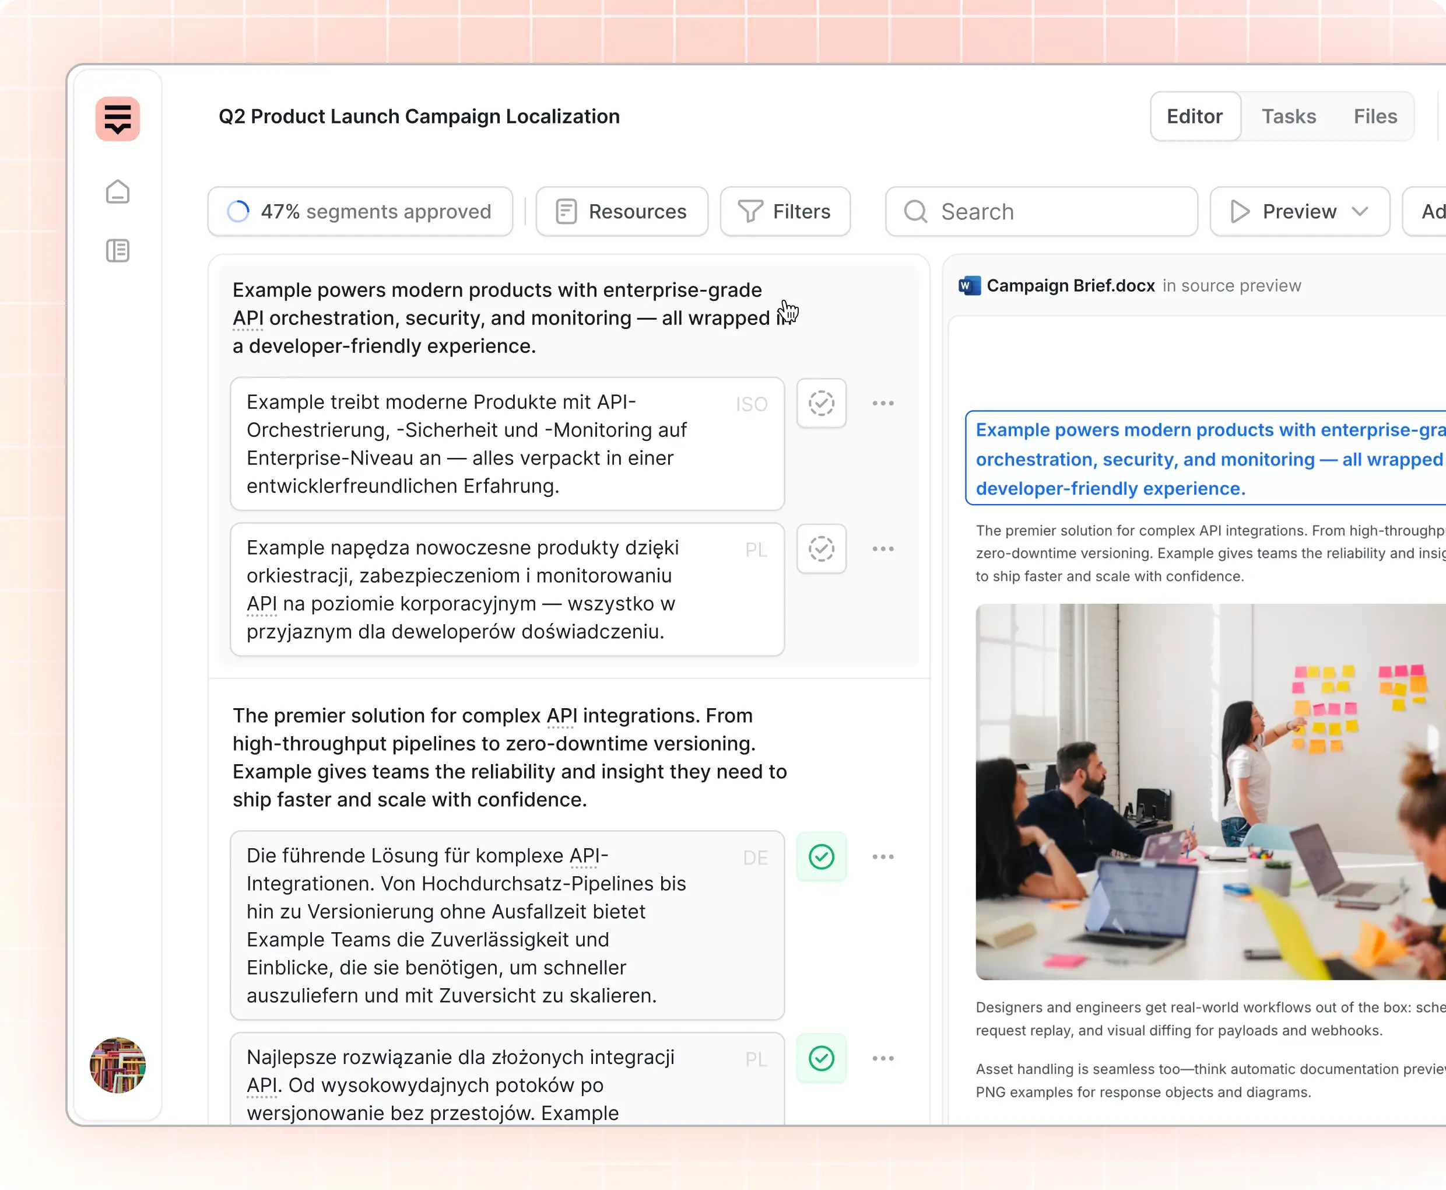Click the team meeting image in preview
Viewport: 1446px width, 1190px height.
coord(1210,792)
